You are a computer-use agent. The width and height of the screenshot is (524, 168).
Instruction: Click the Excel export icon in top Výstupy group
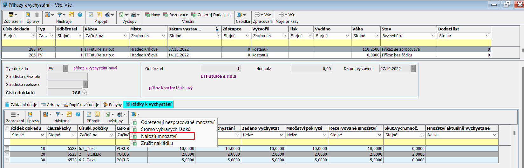[121, 15]
